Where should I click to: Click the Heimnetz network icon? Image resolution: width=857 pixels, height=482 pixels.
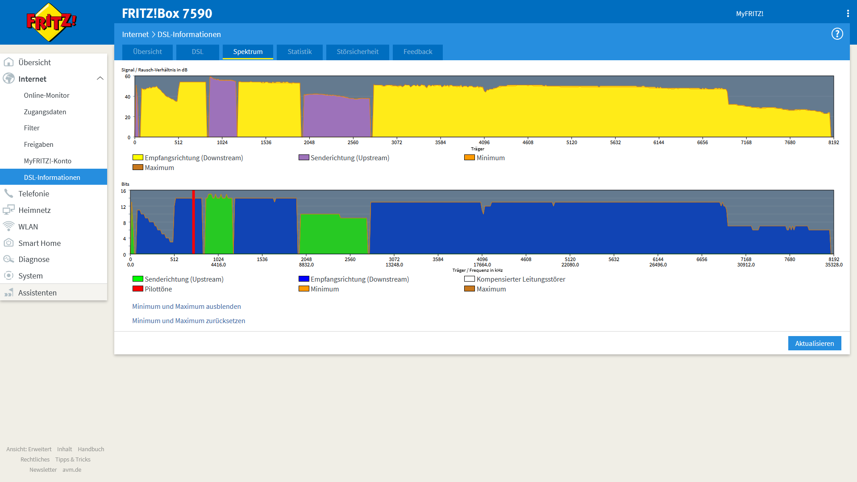tap(8, 210)
